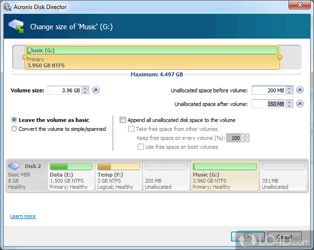
Task: Decrease Volume size with down spinner
Action: 85,92
